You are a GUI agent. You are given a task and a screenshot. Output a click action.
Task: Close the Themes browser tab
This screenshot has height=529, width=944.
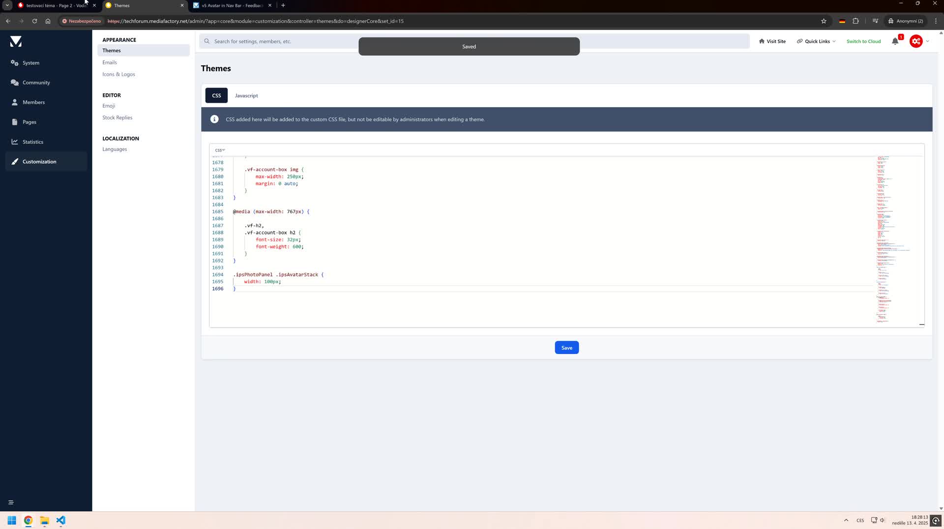pos(182,5)
